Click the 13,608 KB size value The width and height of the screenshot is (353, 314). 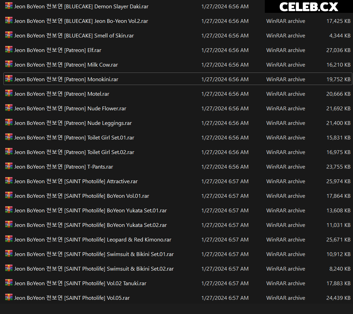click(x=338, y=210)
